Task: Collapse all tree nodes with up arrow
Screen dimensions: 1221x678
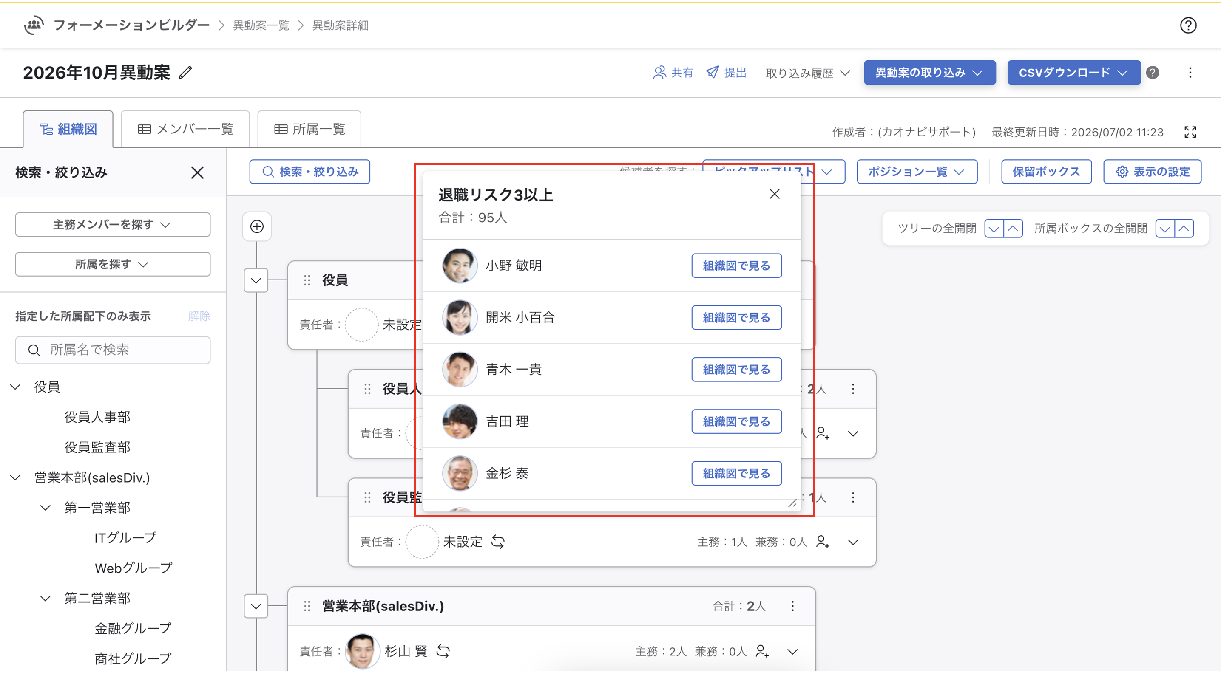Action: tap(1013, 228)
